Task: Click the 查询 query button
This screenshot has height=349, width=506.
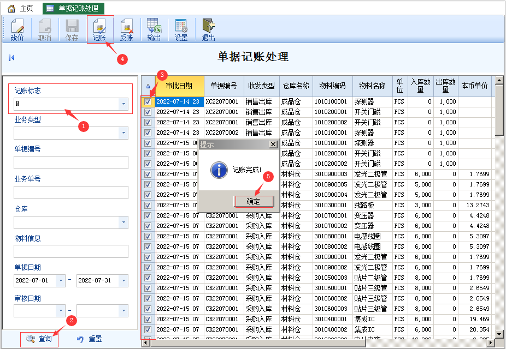Action: click(39, 339)
